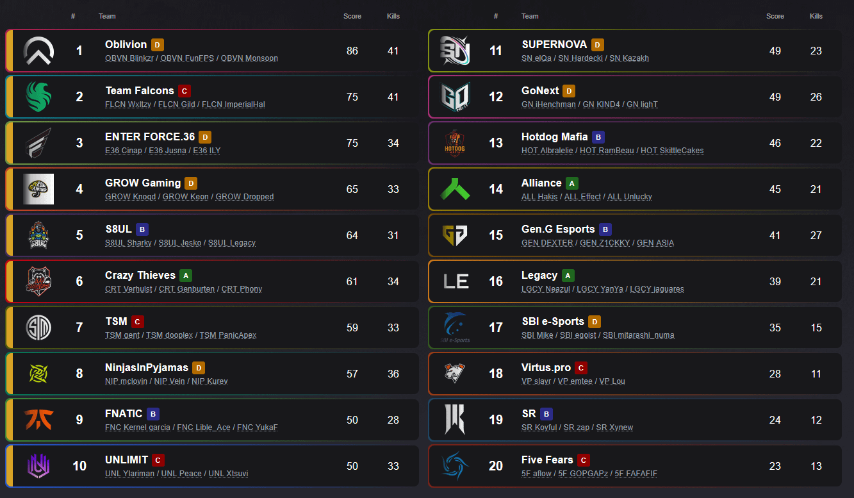Click the group A badge beside Crazy Thieves
Image resolution: width=854 pixels, height=498 pixels.
pyautogui.click(x=186, y=276)
